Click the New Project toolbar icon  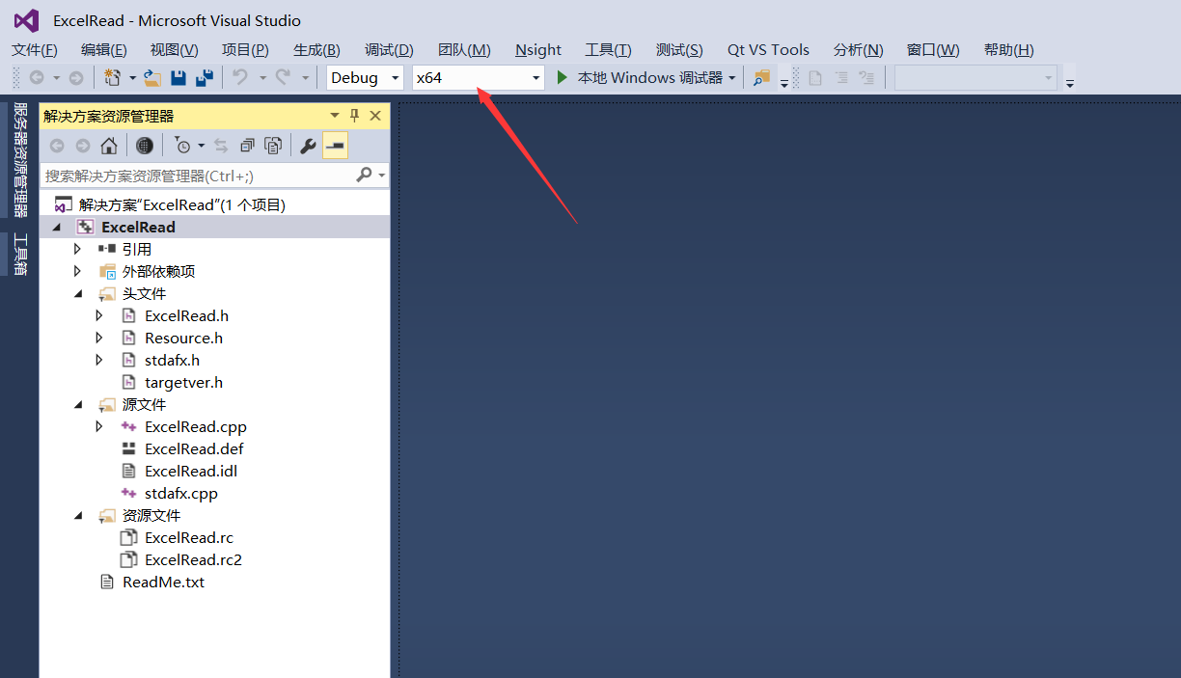click(112, 77)
